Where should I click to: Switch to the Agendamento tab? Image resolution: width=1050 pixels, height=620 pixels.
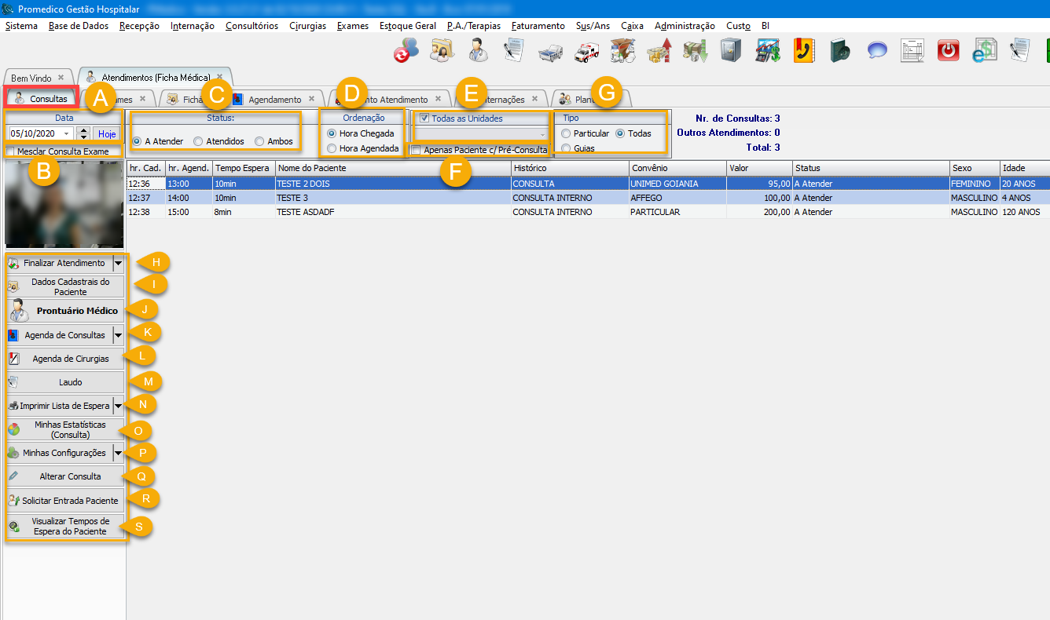(x=274, y=100)
